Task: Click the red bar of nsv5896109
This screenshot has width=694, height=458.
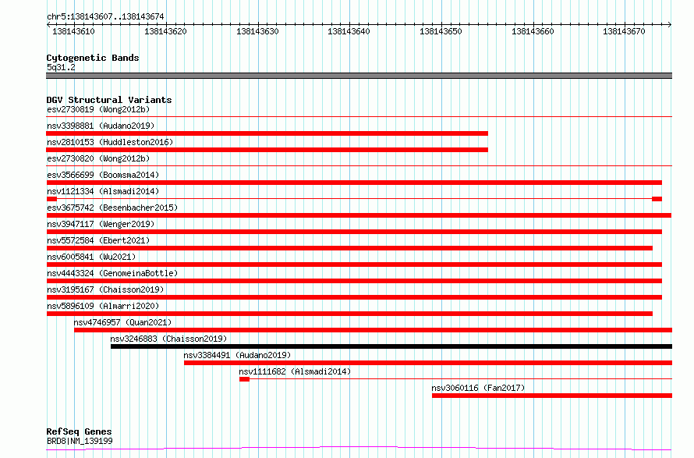Action: [349, 314]
